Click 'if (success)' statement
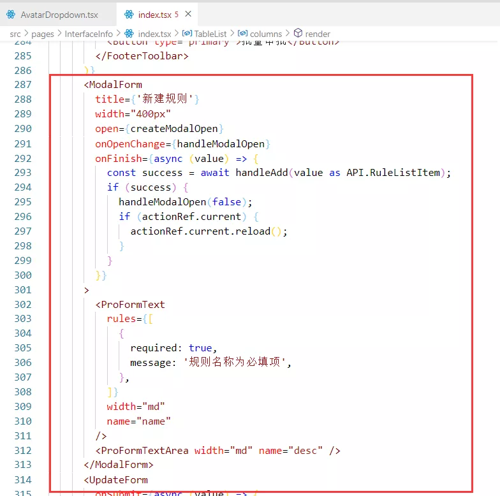This screenshot has width=500, height=496. click(148, 187)
